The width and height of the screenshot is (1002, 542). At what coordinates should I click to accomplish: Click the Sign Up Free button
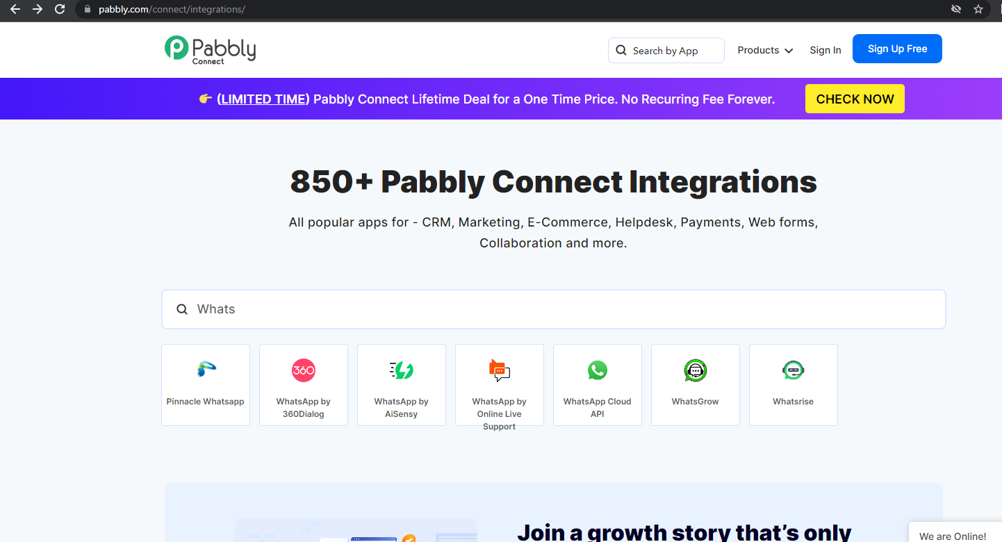[897, 49]
